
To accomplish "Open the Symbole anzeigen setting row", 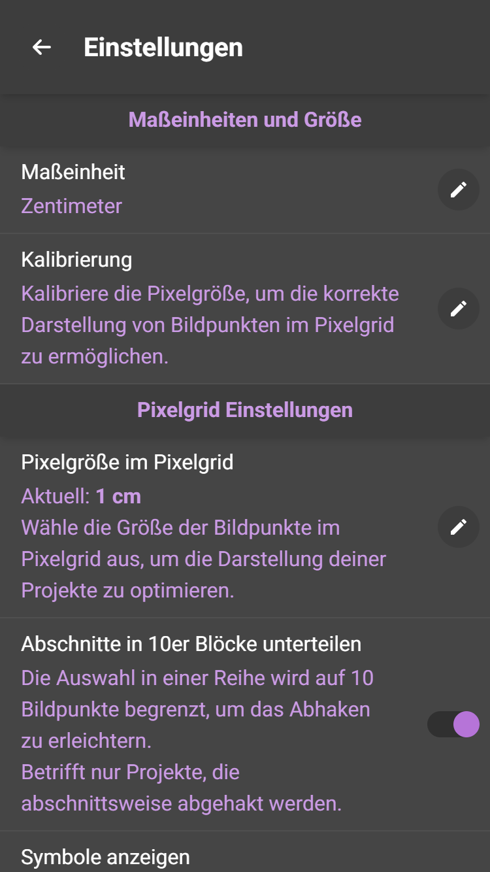I will coord(105,856).
